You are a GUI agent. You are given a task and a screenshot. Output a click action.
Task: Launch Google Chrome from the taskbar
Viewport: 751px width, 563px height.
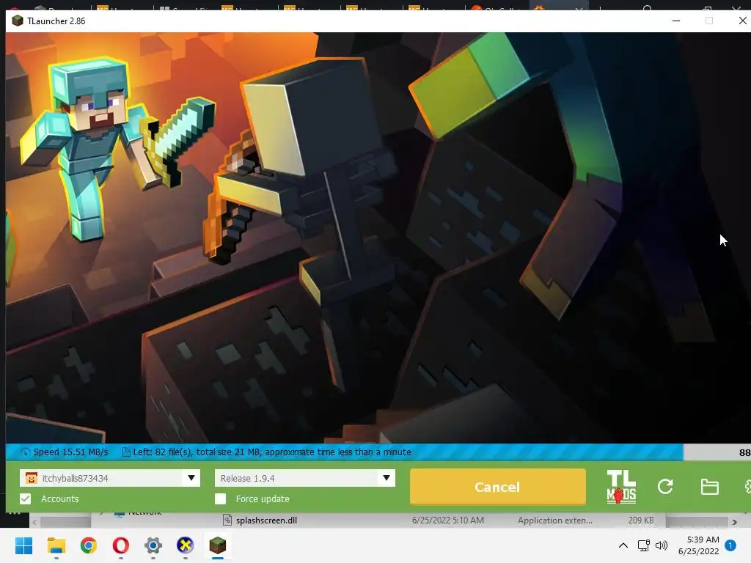tap(89, 545)
